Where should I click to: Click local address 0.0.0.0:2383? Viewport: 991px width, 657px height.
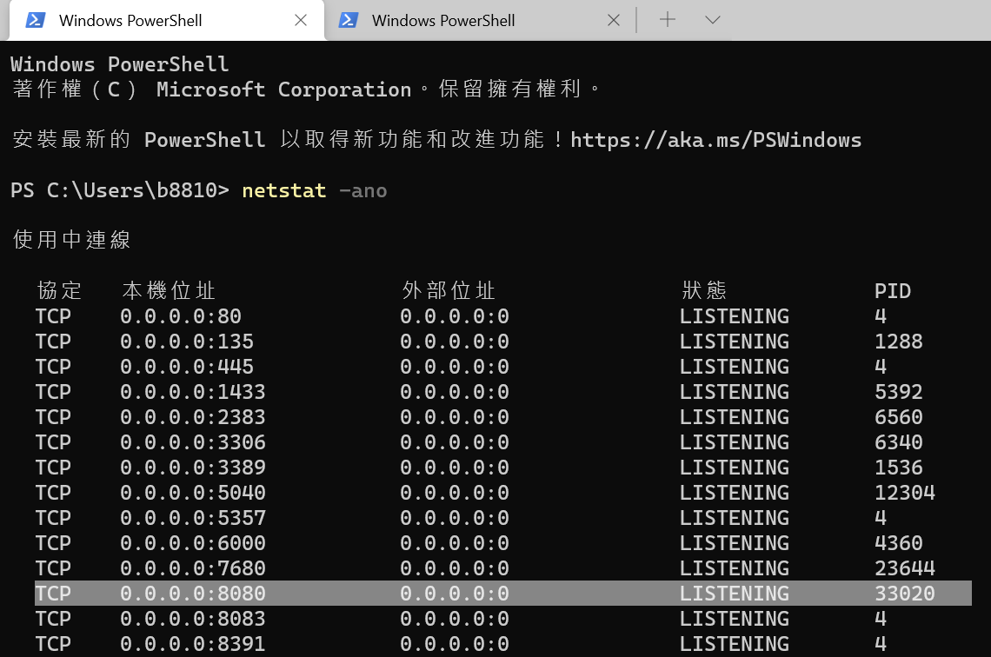[193, 417]
